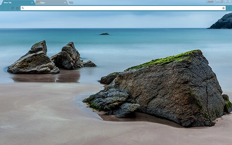Open a new tab with the new-tab button

(71, 3)
